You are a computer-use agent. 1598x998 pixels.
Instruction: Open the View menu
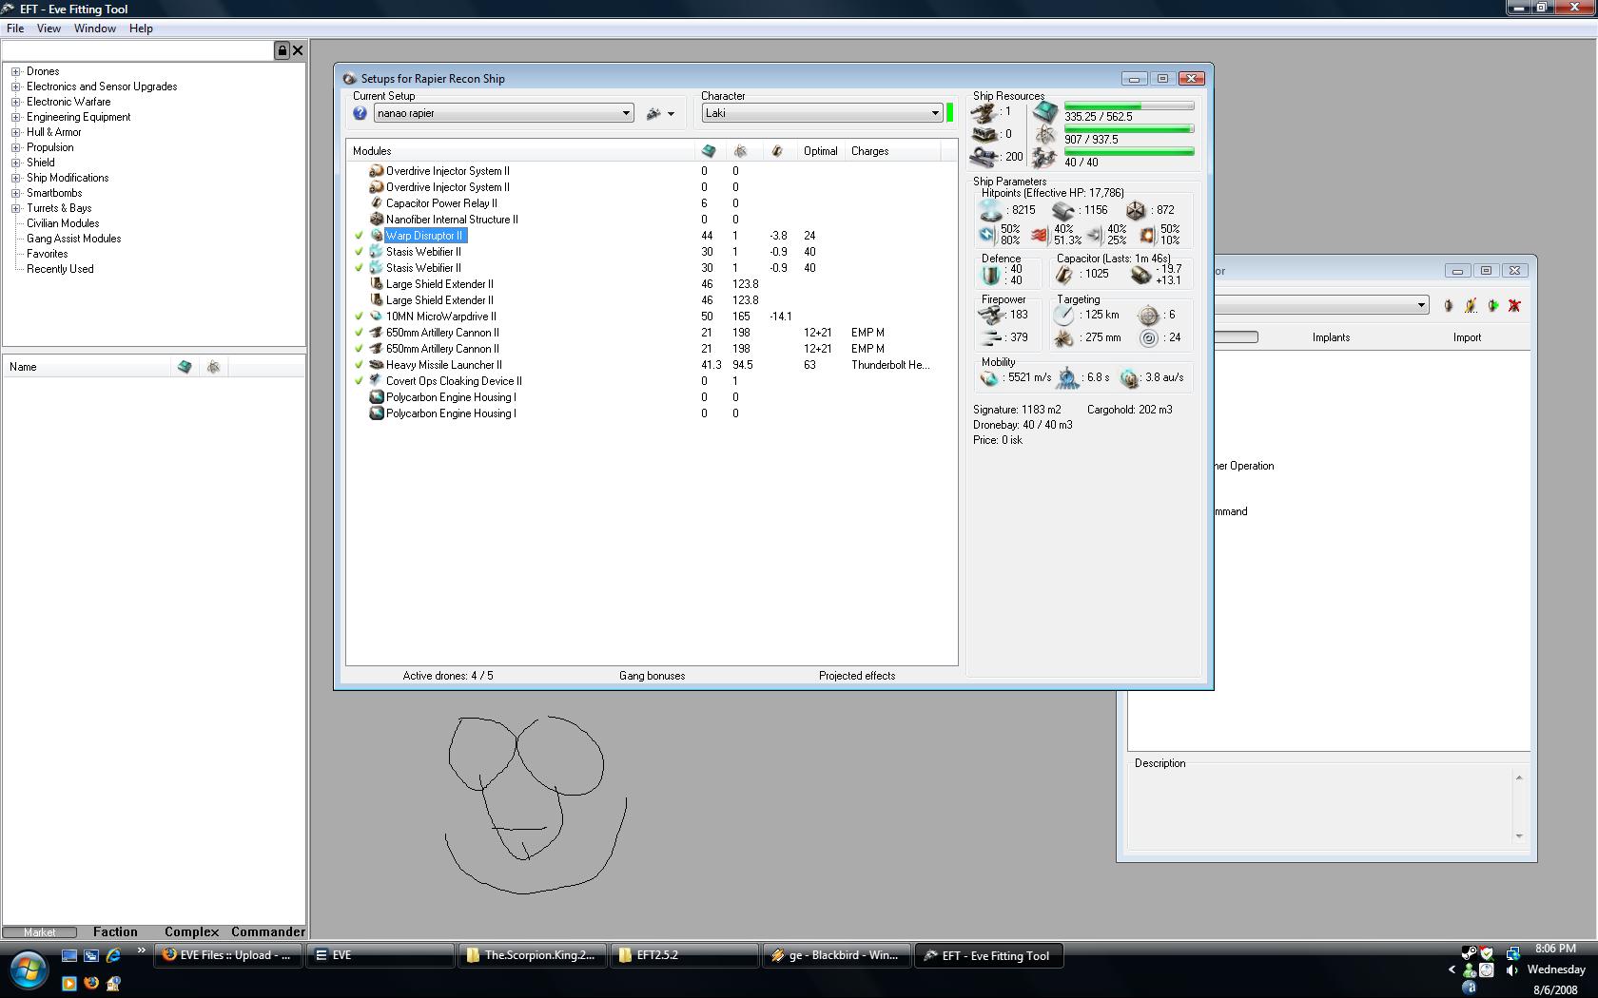pos(49,29)
